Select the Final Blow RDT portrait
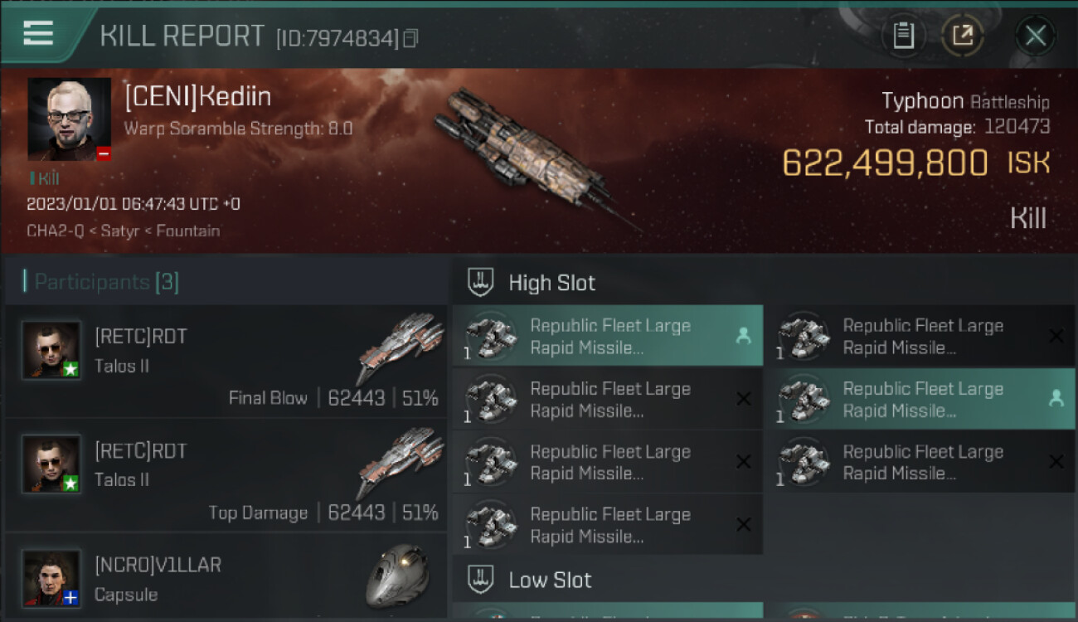The height and width of the screenshot is (622, 1078). (51, 350)
